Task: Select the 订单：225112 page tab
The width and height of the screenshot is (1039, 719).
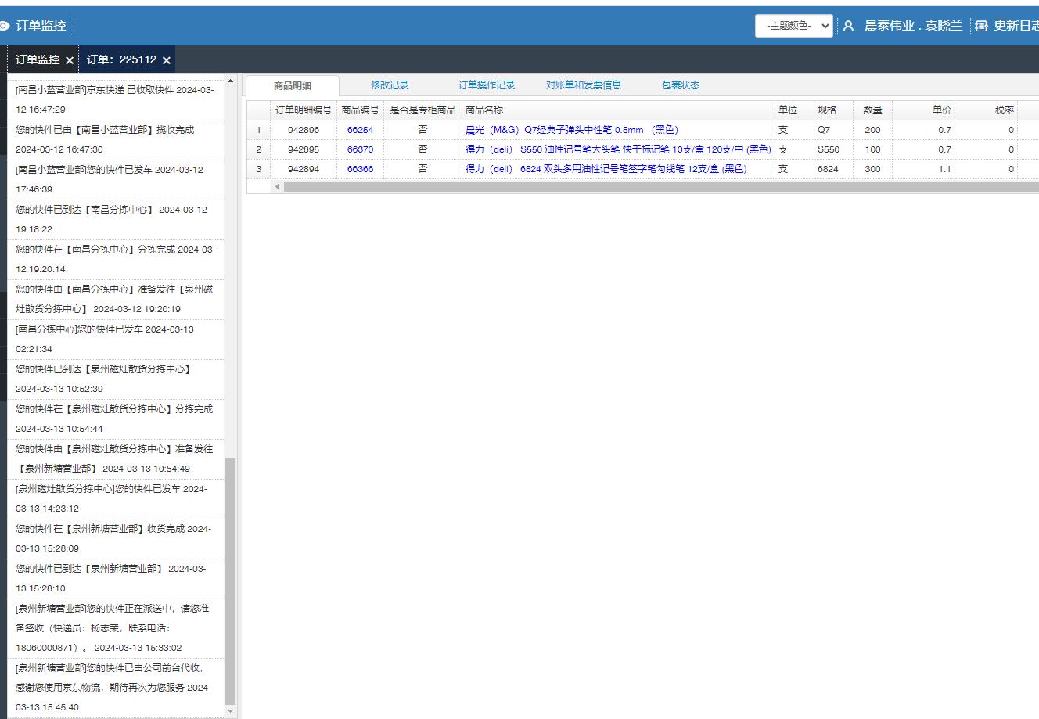Action: pos(121,59)
